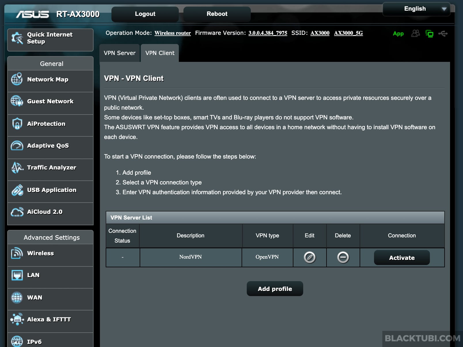463x347 pixels.
Task: Switch to the VPN Server tab
Action: click(119, 53)
